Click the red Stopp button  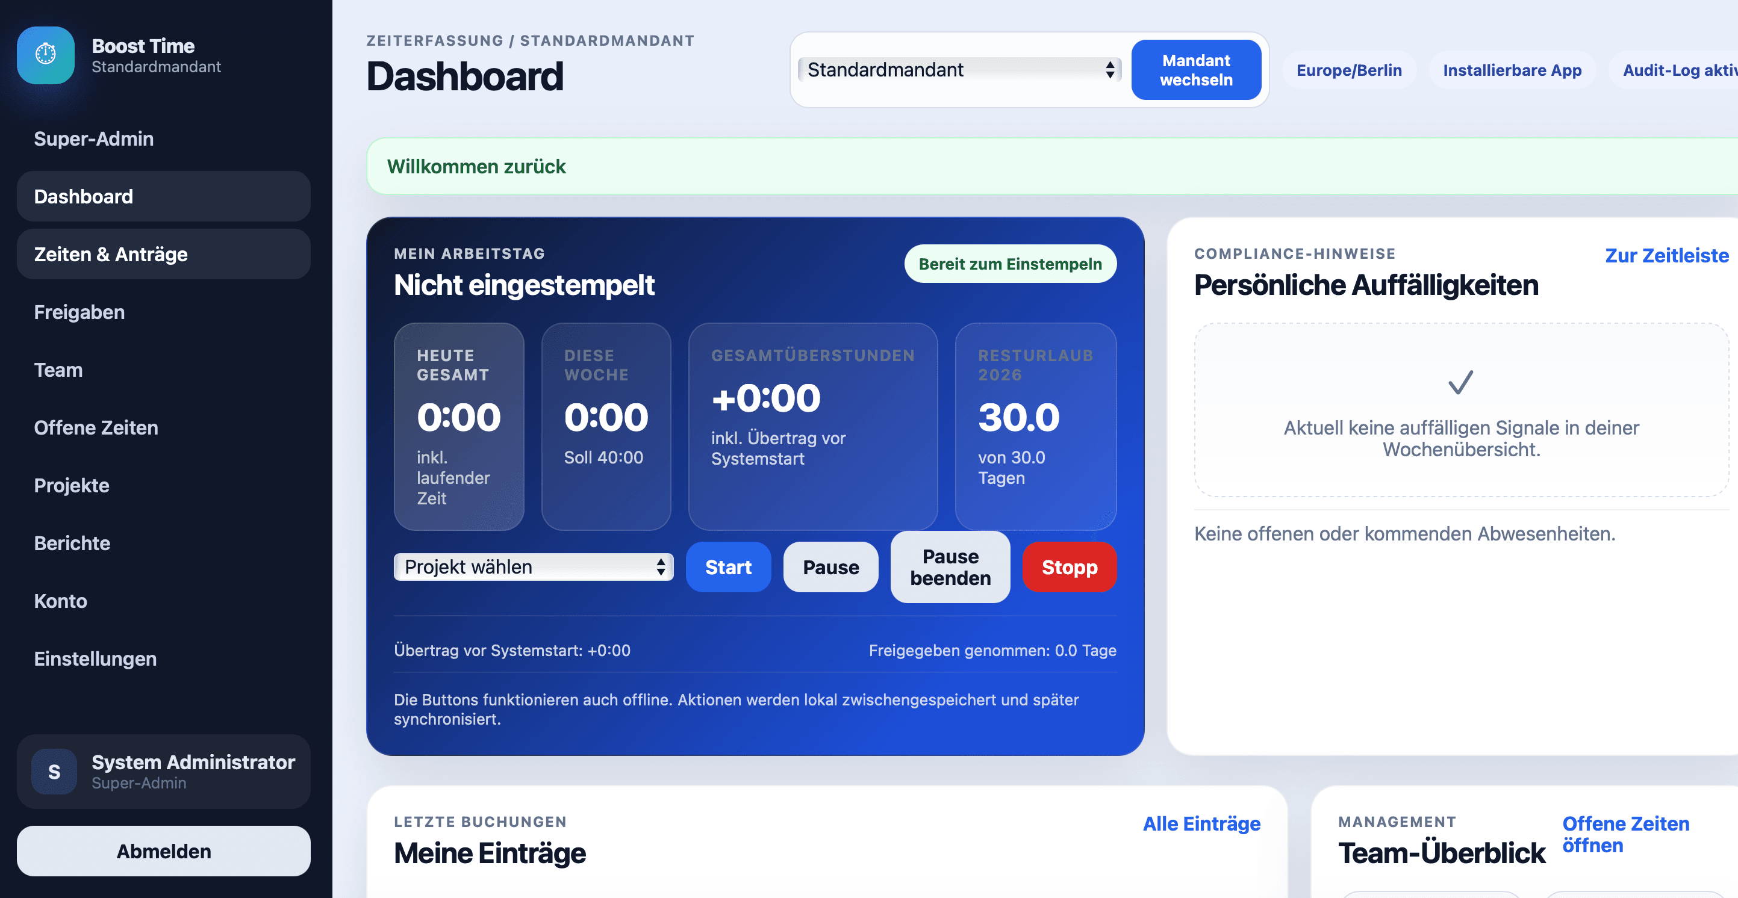pos(1070,567)
